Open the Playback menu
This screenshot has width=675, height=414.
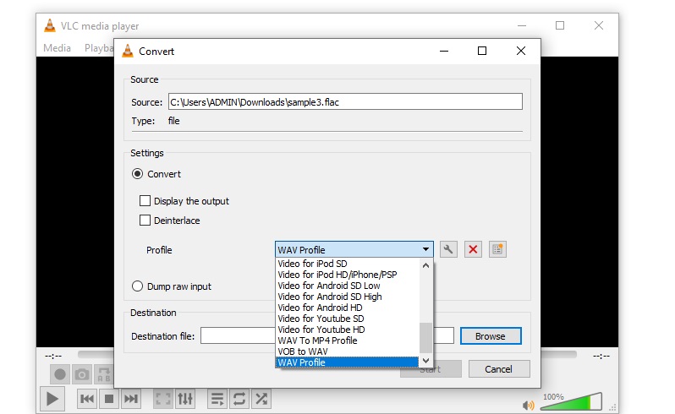coord(99,47)
